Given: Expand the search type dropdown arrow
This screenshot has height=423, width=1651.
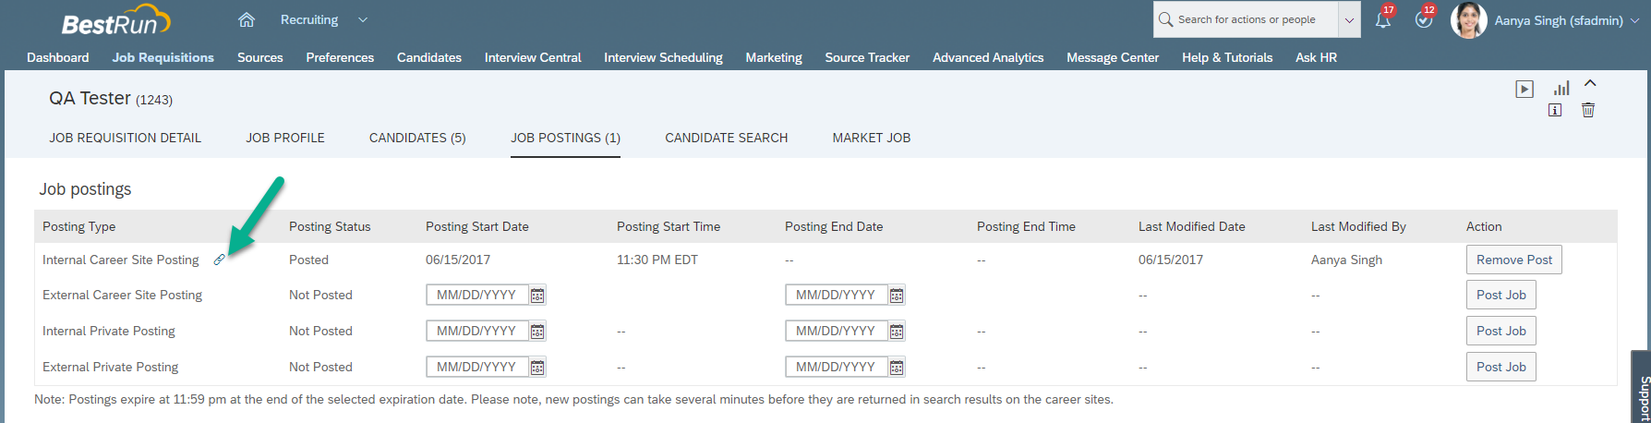Looking at the screenshot, I should [1349, 19].
